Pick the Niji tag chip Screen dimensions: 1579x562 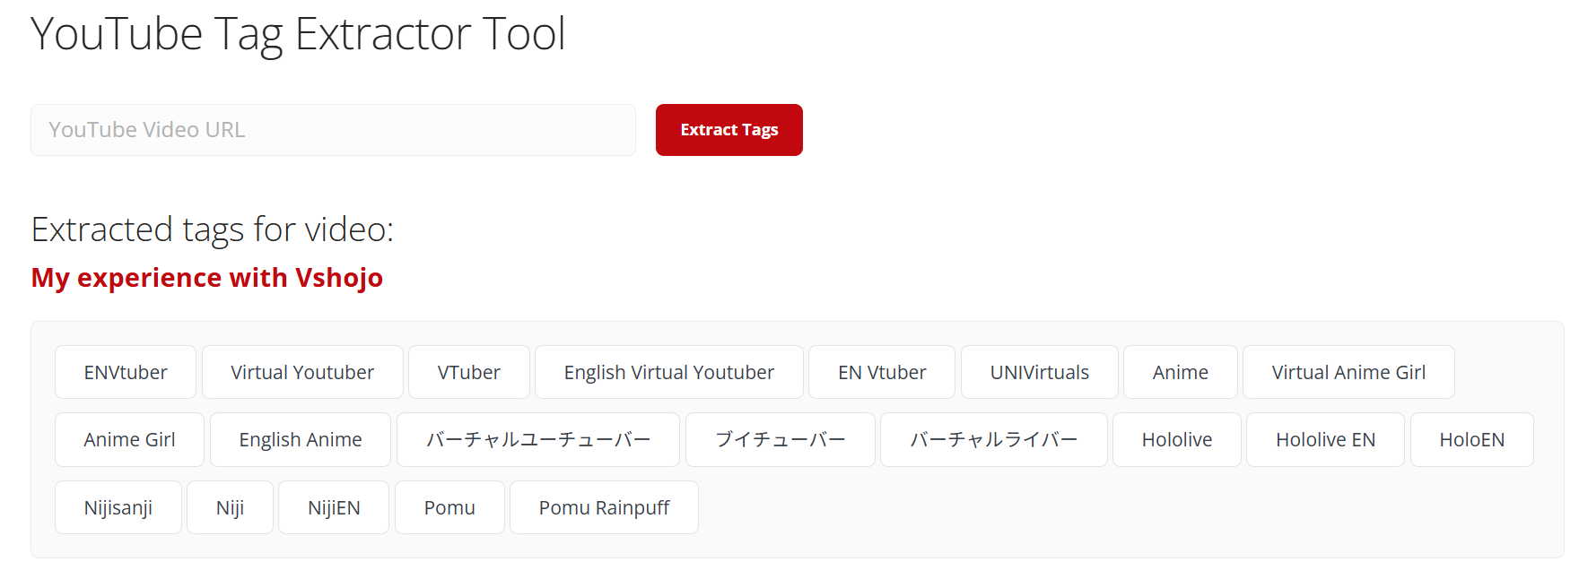pos(230,507)
